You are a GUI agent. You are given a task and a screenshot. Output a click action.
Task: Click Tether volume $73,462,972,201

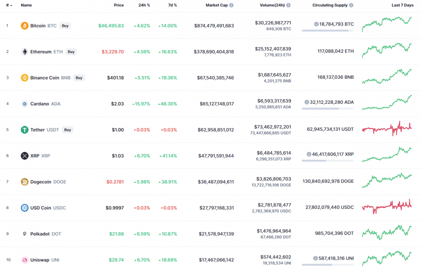(x=273, y=127)
